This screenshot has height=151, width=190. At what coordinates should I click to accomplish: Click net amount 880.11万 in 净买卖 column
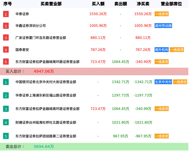pos(143,38)
